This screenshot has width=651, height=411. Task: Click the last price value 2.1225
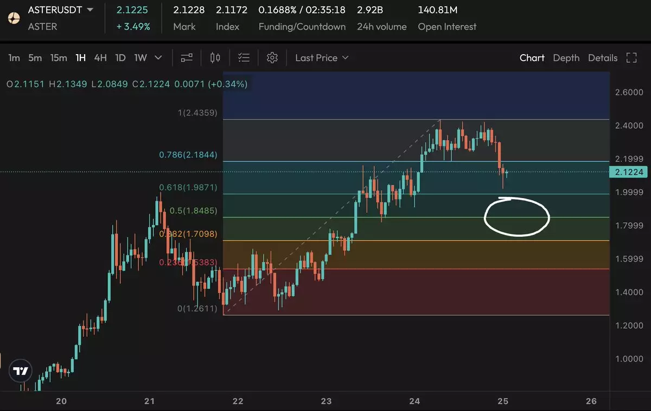click(x=132, y=10)
